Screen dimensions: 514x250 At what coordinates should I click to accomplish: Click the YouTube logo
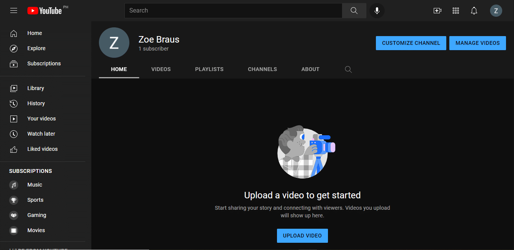coord(45,11)
